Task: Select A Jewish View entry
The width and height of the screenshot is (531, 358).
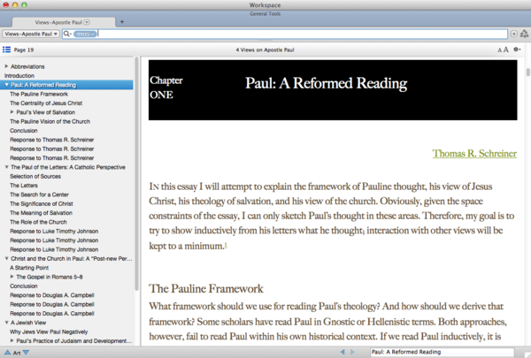Action: (28, 322)
